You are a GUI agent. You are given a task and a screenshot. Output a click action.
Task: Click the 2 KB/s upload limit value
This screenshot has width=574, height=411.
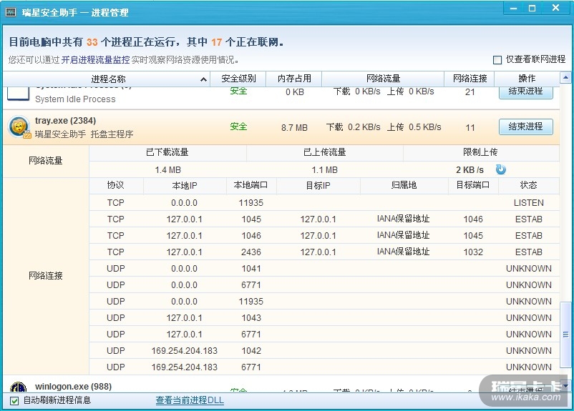(470, 170)
